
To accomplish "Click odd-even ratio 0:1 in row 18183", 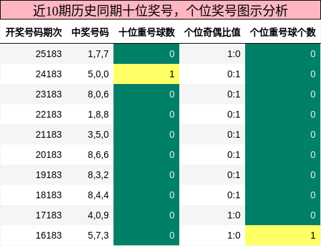I will [x=234, y=195].
